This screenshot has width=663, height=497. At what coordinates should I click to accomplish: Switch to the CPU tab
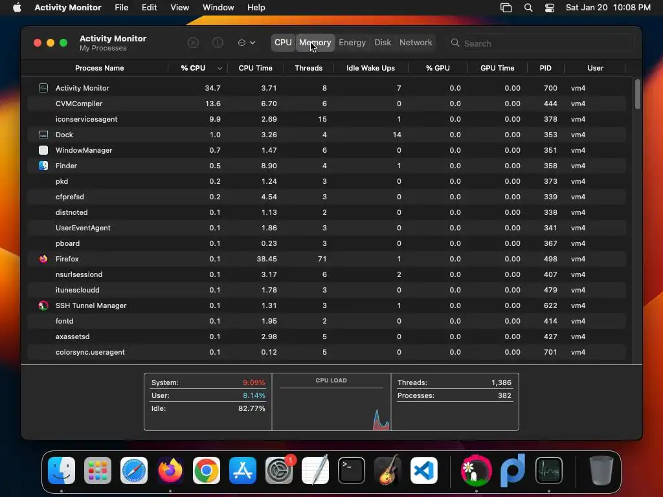[283, 42]
